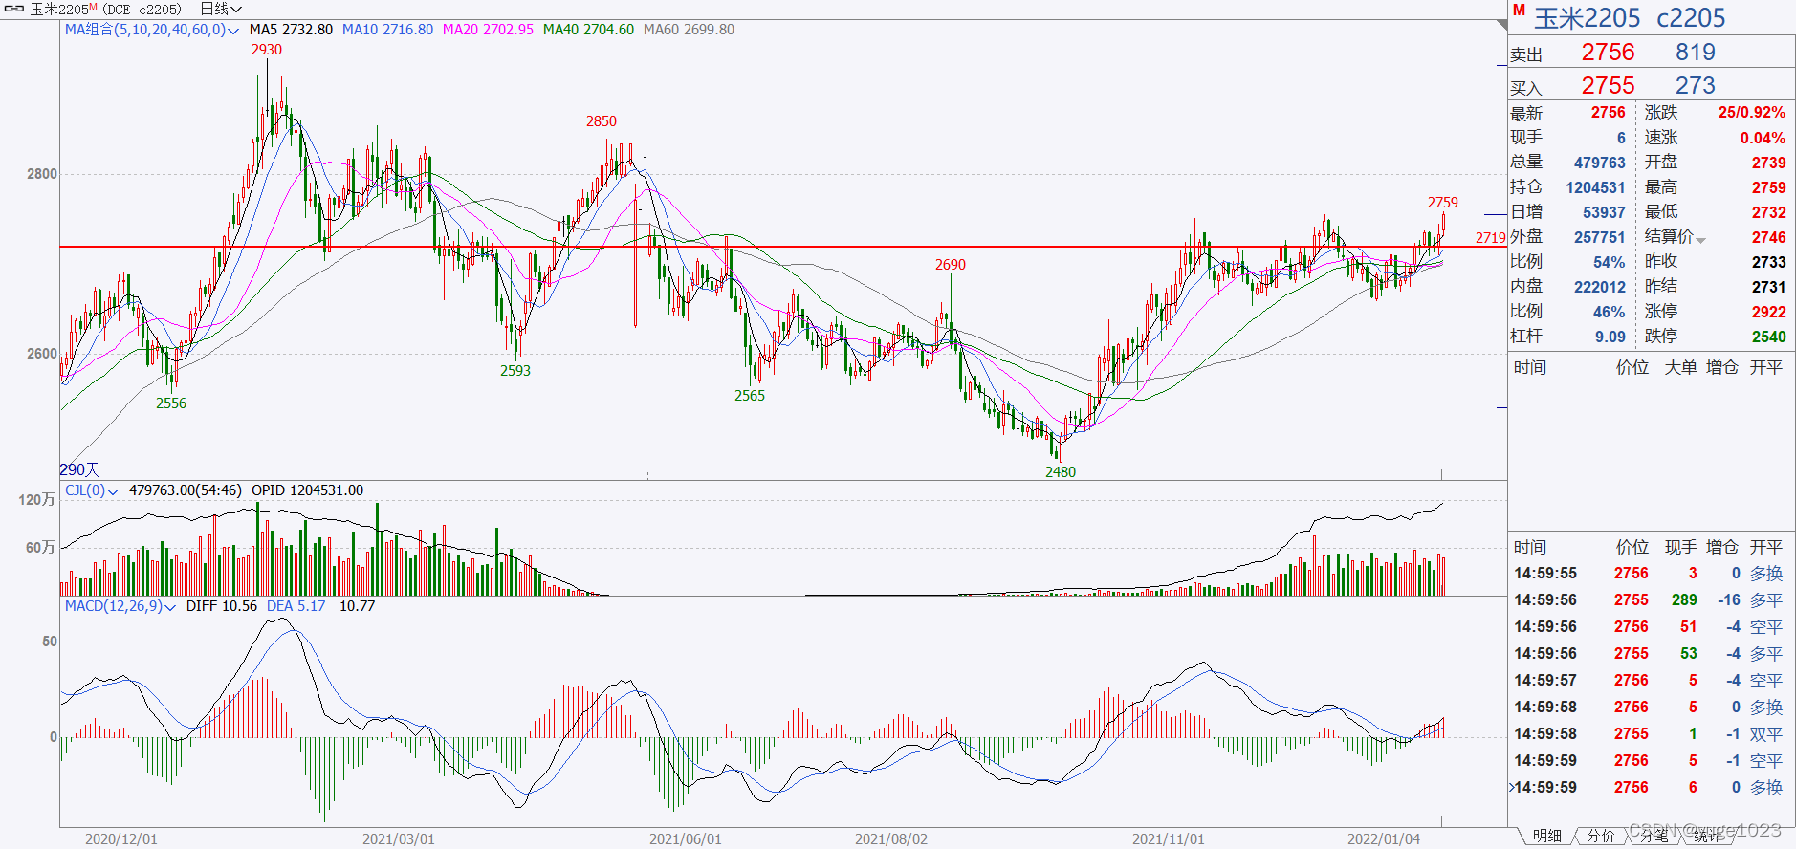Click the 跌停 value 2540
The width and height of the screenshot is (1796, 849).
[1768, 337]
